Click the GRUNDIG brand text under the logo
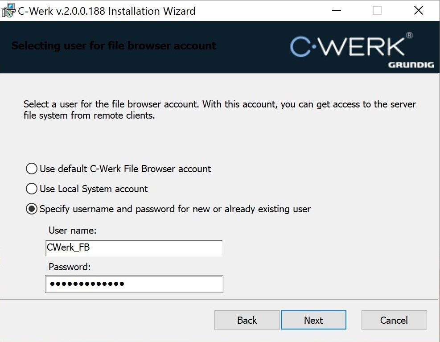This screenshot has width=440, height=342. pos(411,65)
